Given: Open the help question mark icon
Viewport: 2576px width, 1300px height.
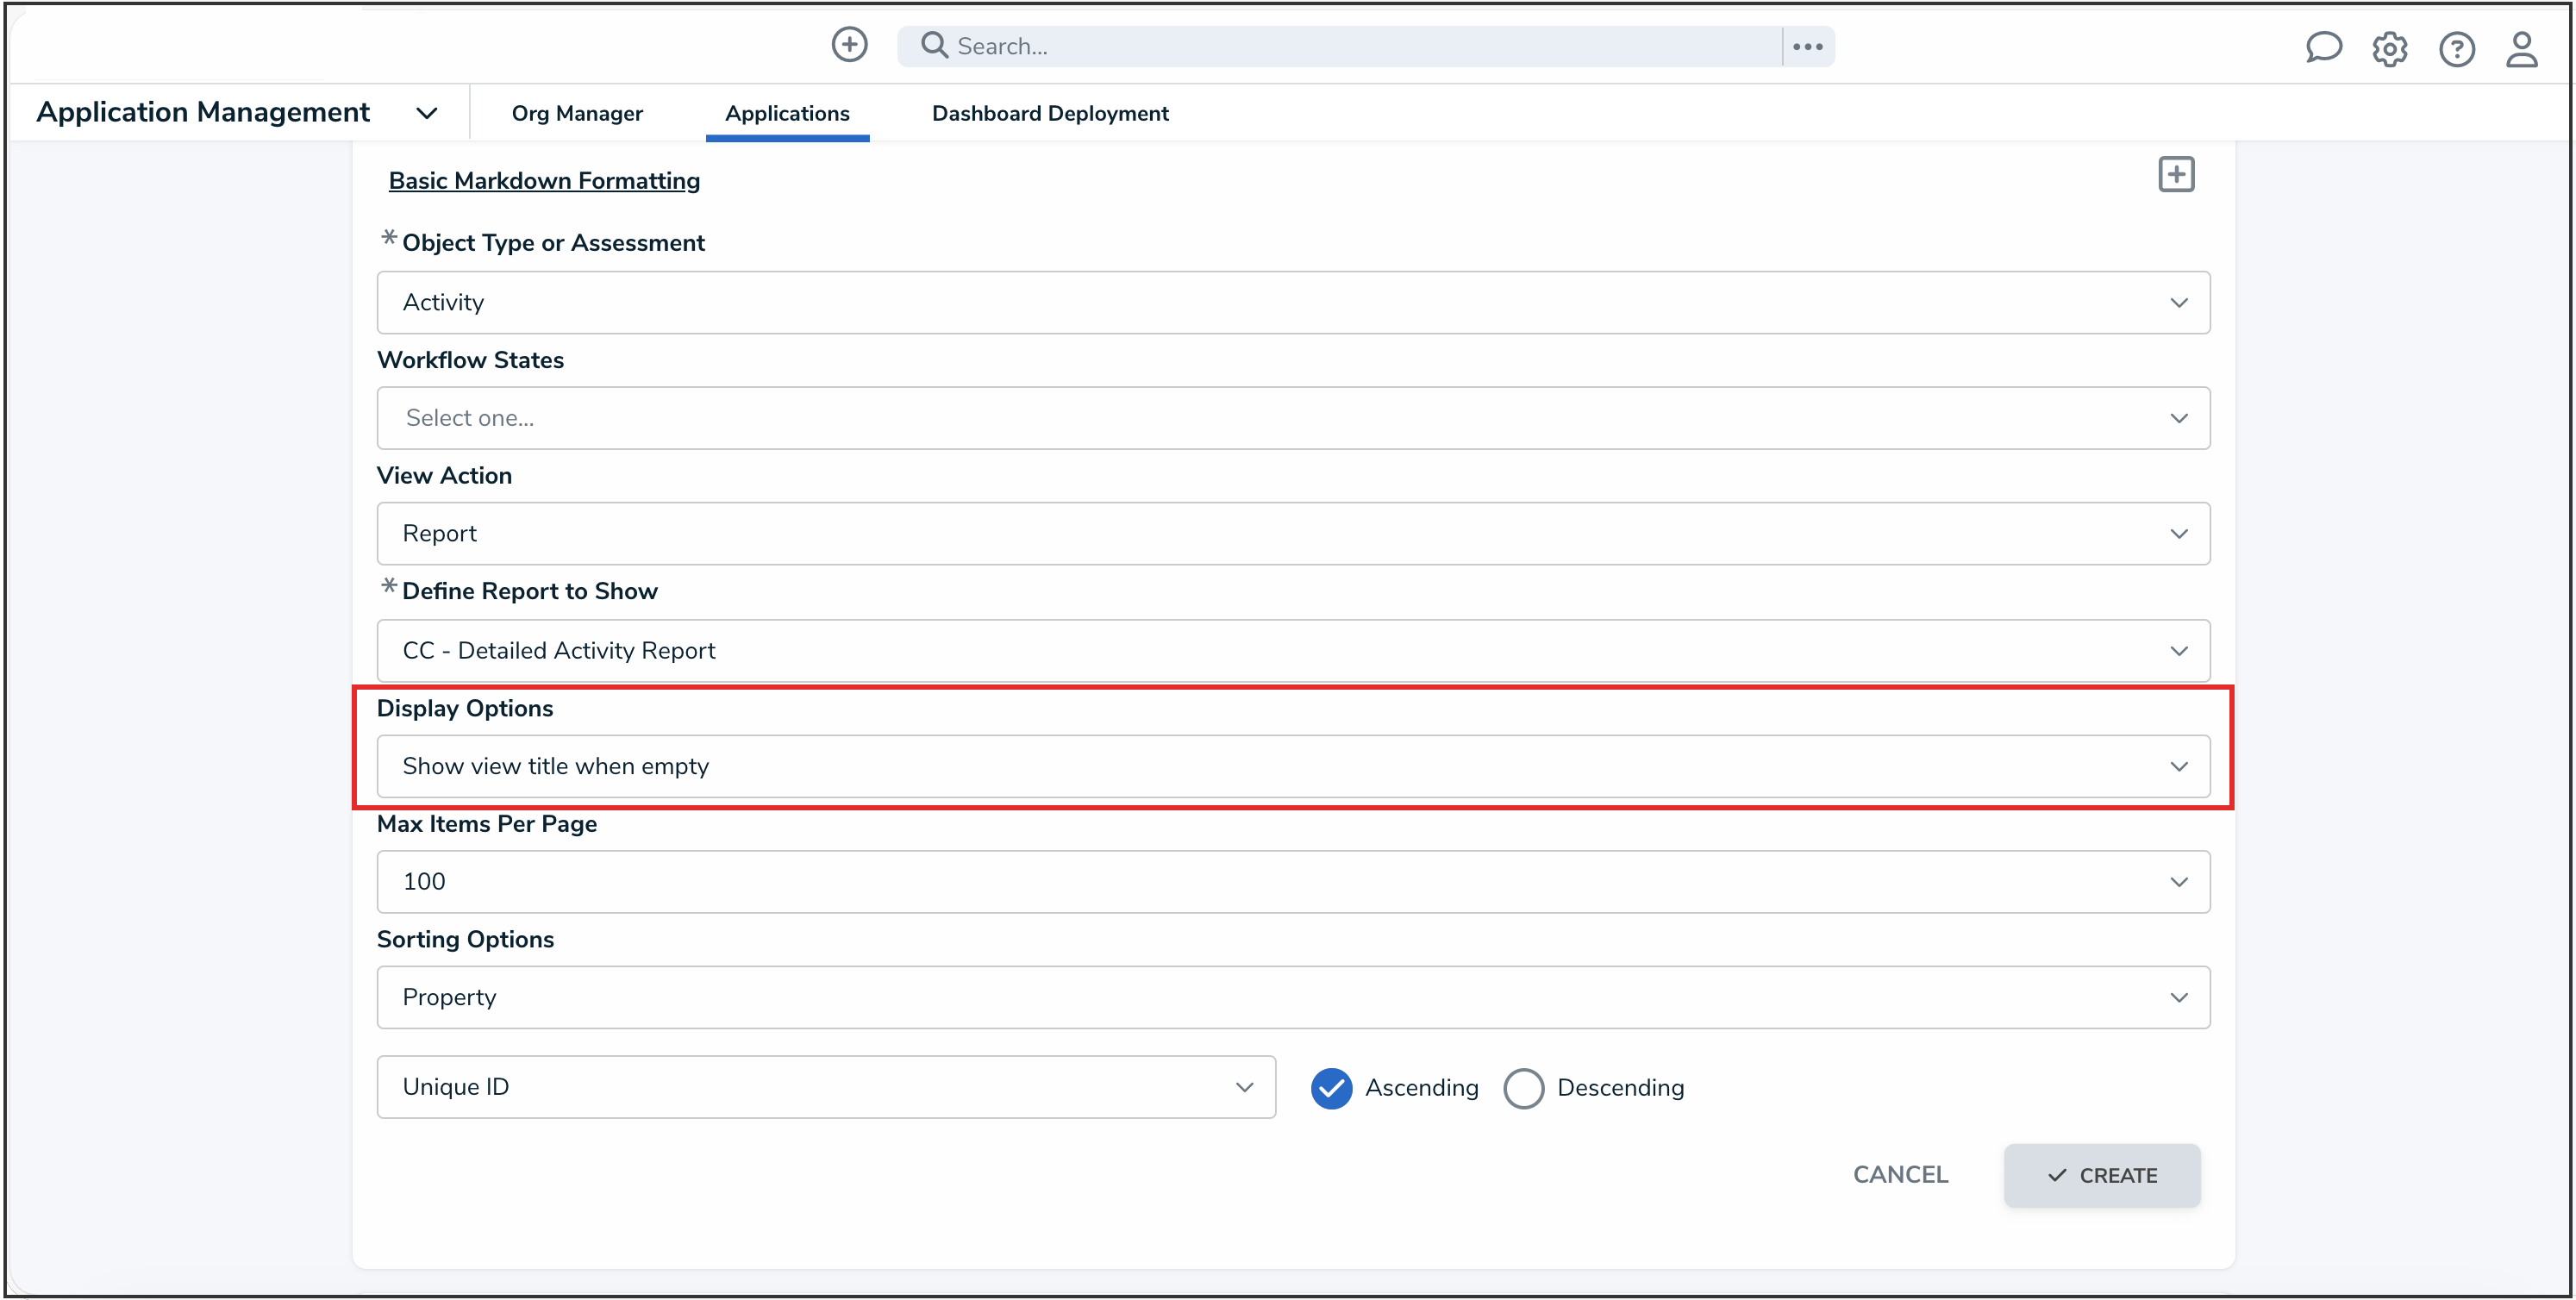Looking at the screenshot, I should pyautogui.click(x=2458, y=49).
